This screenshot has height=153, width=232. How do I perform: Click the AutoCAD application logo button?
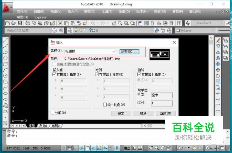pos(7,7)
